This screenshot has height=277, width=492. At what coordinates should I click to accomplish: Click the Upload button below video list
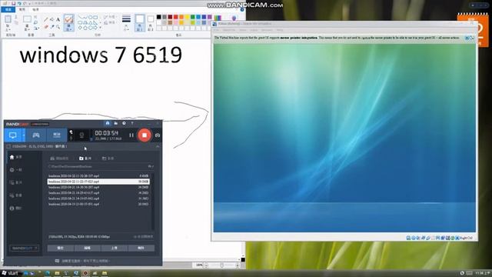pyautogui.click(x=115, y=248)
